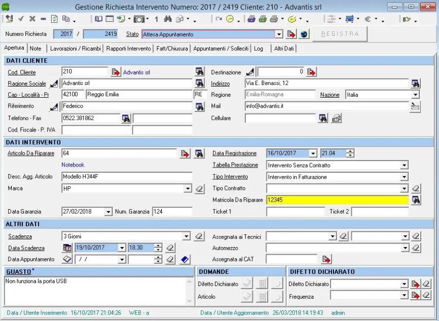Click the copy documents toolbar icon
Screen dimensions: 439x321
pos(66,19)
